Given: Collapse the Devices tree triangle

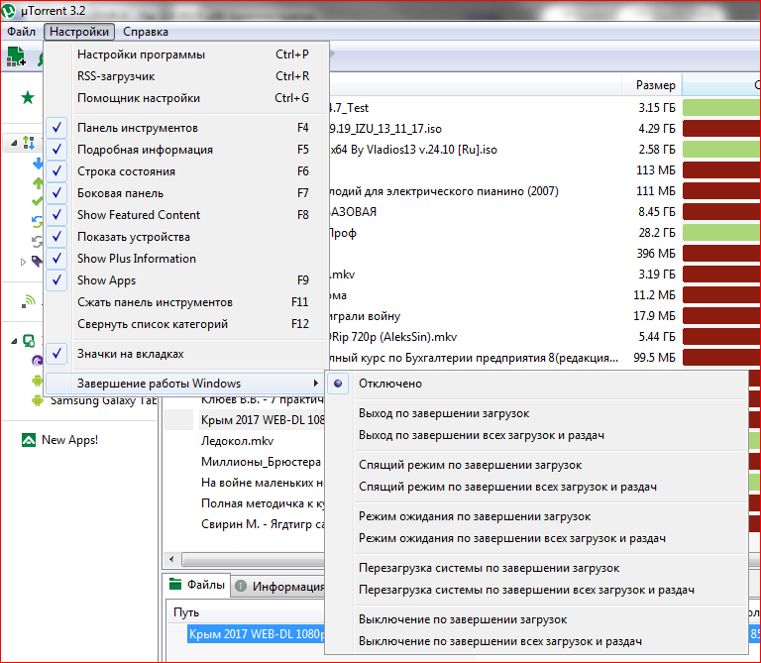Looking at the screenshot, I should [14, 341].
